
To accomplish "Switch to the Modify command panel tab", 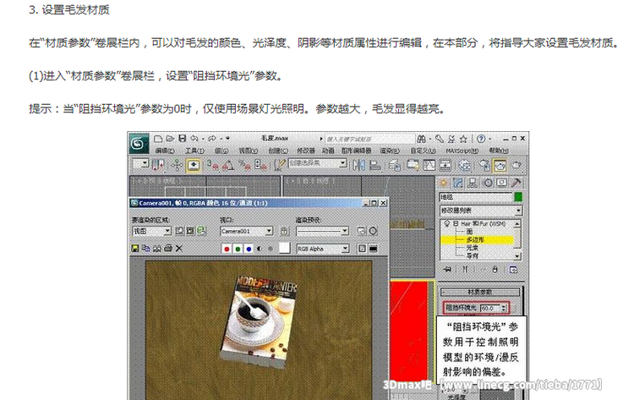I will click(457, 183).
